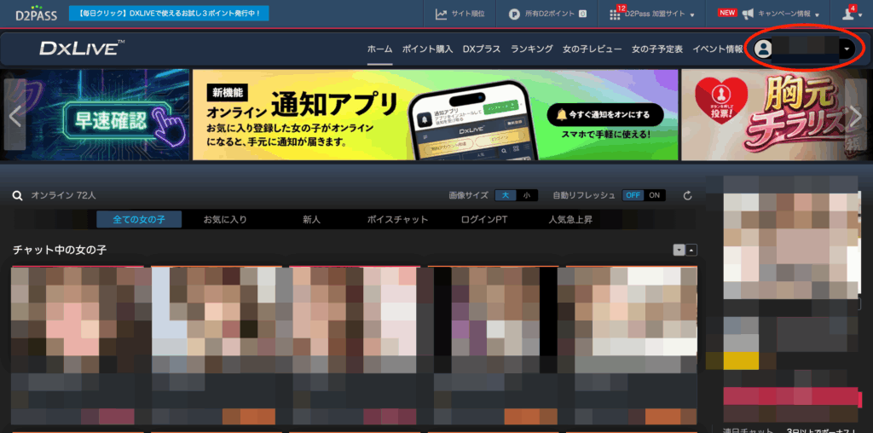
Task: Click the bell icon on 今すぐ通知をオンにする
Action: (561, 115)
